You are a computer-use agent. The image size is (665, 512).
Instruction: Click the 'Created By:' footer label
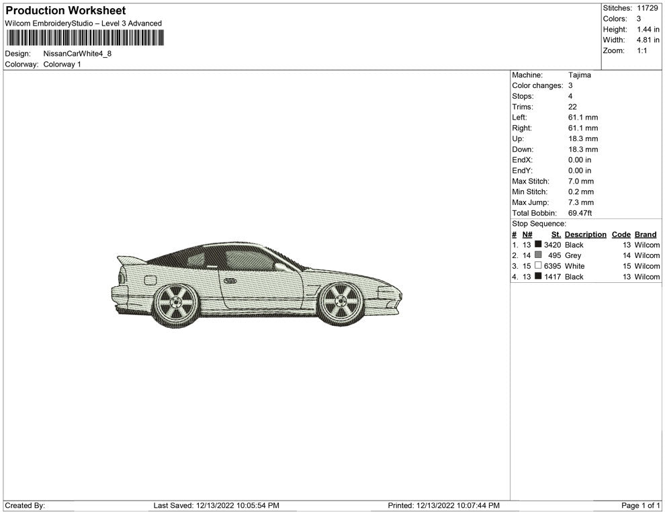click(x=25, y=505)
